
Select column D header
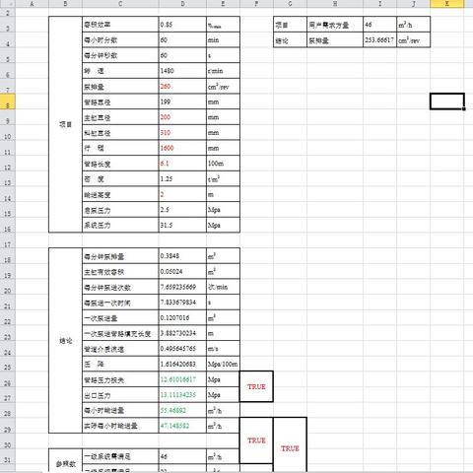[x=182, y=4]
